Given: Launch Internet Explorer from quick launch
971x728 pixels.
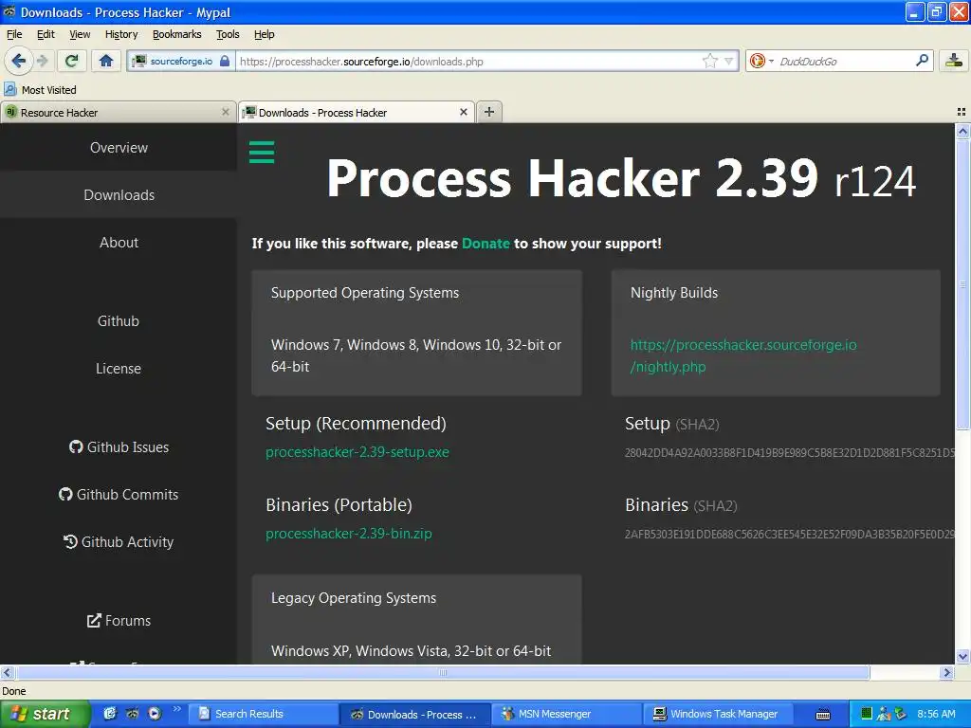Looking at the screenshot, I should pos(110,713).
